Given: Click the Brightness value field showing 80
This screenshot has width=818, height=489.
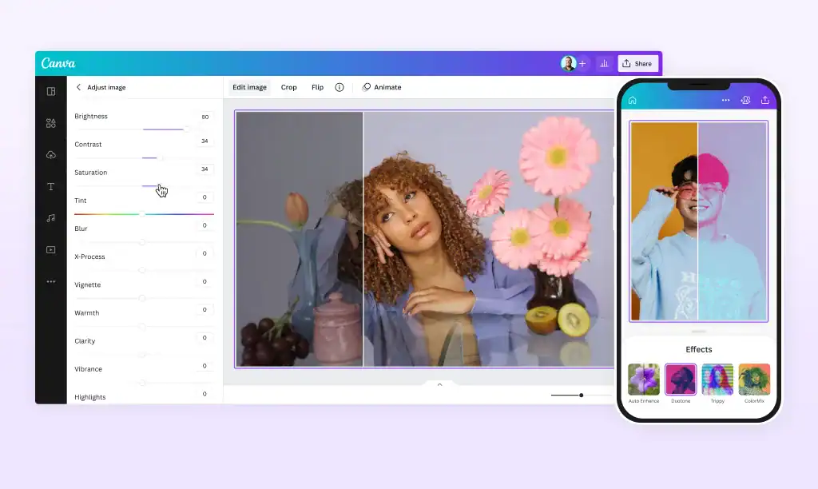Looking at the screenshot, I should click(204, 117).
